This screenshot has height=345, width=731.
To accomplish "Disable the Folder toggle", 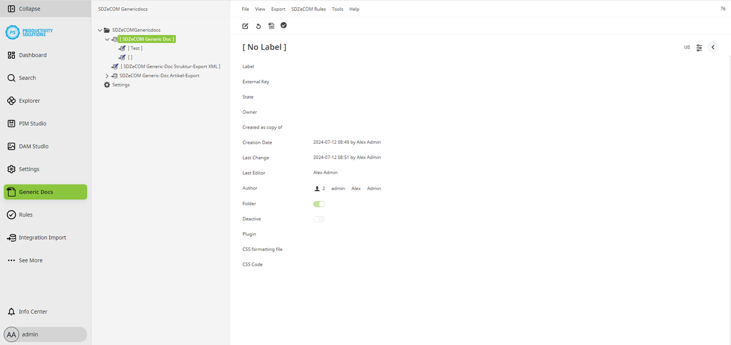I will coord(319,204).
